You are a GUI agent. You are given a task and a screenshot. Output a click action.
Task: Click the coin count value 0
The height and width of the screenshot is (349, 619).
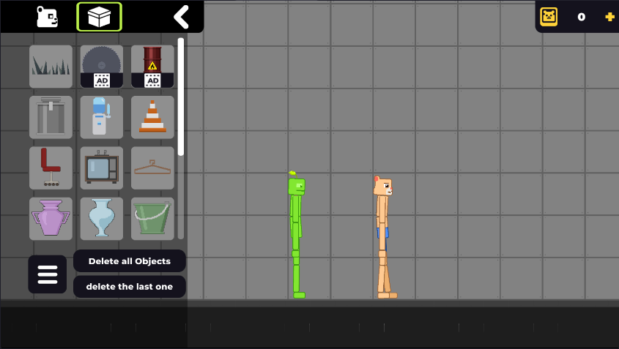pos(582,17)
